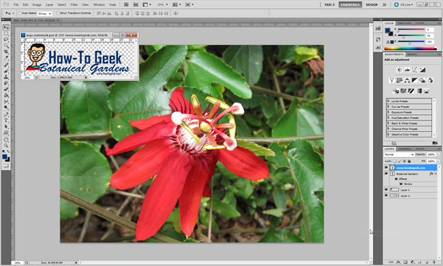Expand Curves Presets

tap(388, 107)
